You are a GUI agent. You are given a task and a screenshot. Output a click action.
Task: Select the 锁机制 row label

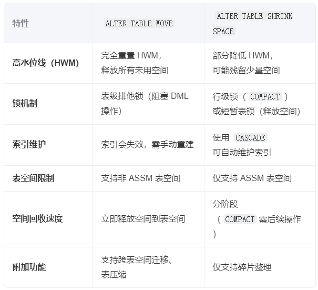pyautogui.click(x=25, y=104)
